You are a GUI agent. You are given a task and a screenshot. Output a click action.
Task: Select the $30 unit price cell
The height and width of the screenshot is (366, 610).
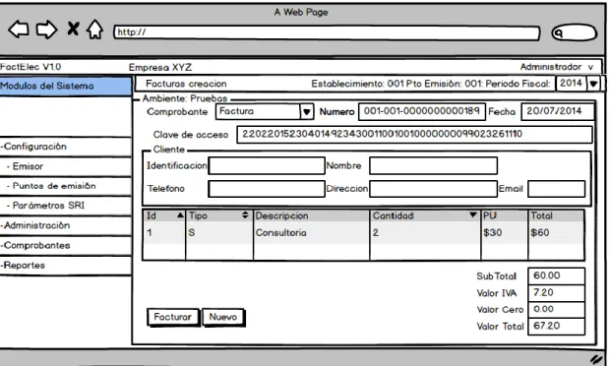coord(504,233)
